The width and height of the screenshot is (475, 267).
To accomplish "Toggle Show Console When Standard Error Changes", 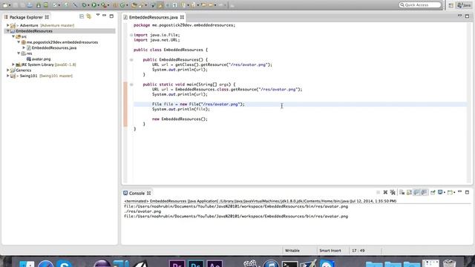I will point(424,192).
